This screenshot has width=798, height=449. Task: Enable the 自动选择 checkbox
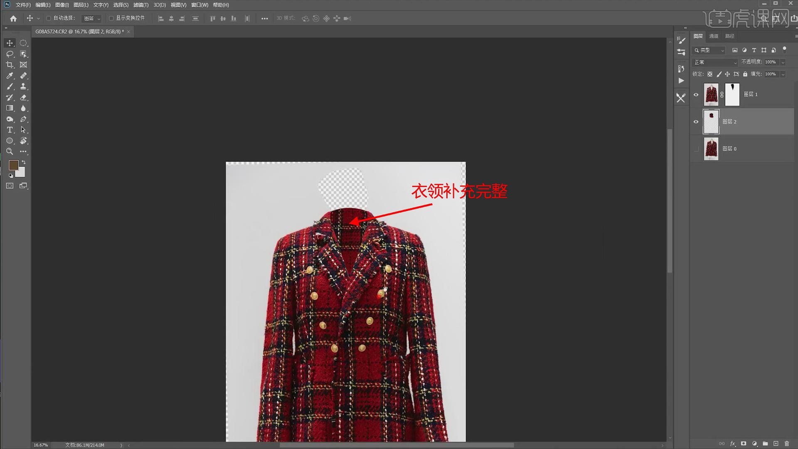point(49,18)
